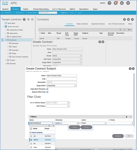Click the favorite star icon in Contracts pane
This screenshot has width=137, height=150.
pos(128,19)
